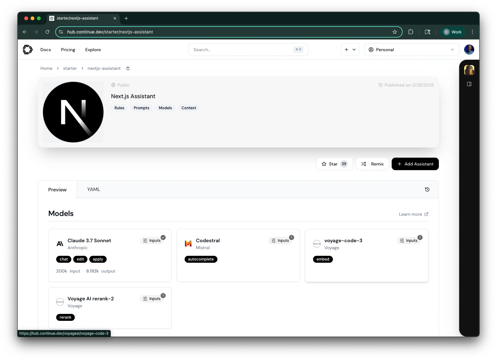Open Inputs for Codestral model

(280, 241)
